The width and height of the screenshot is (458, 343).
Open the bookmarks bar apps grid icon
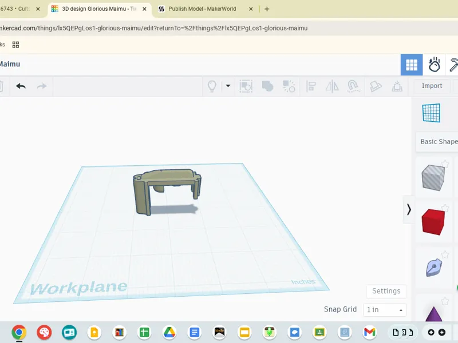tap(15, 45)
